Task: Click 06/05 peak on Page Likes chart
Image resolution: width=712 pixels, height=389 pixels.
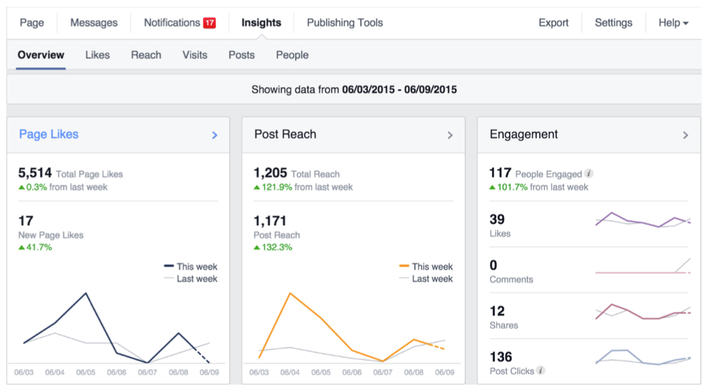Action: tap(86, 294)
